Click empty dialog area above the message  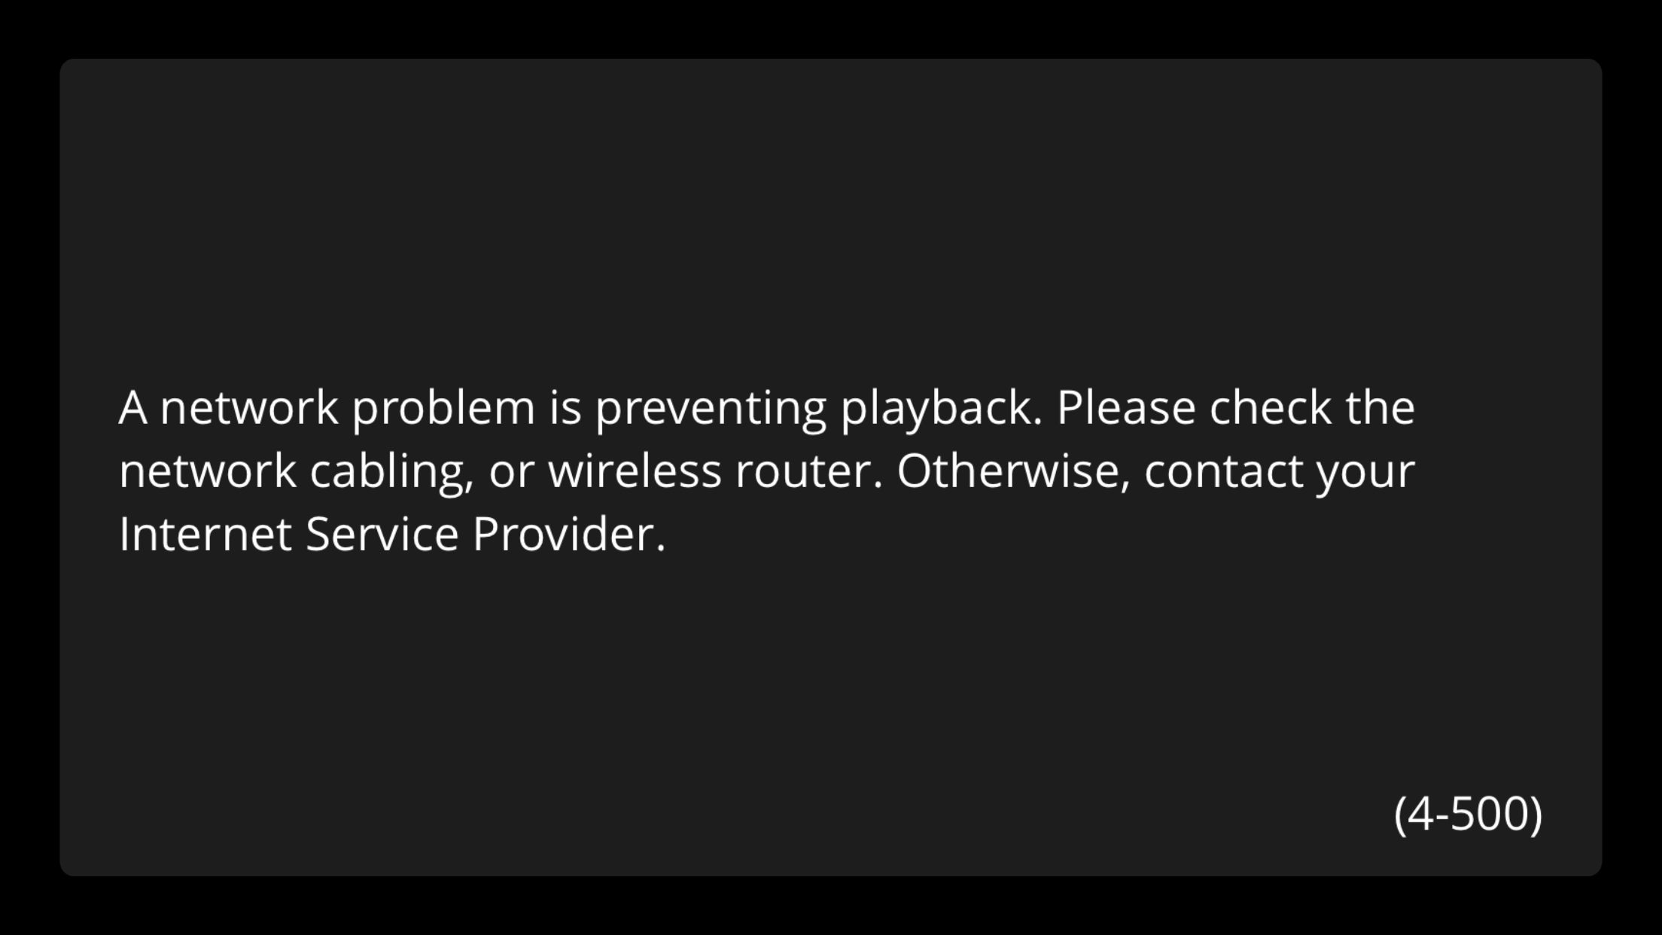[x=831, y=218]
